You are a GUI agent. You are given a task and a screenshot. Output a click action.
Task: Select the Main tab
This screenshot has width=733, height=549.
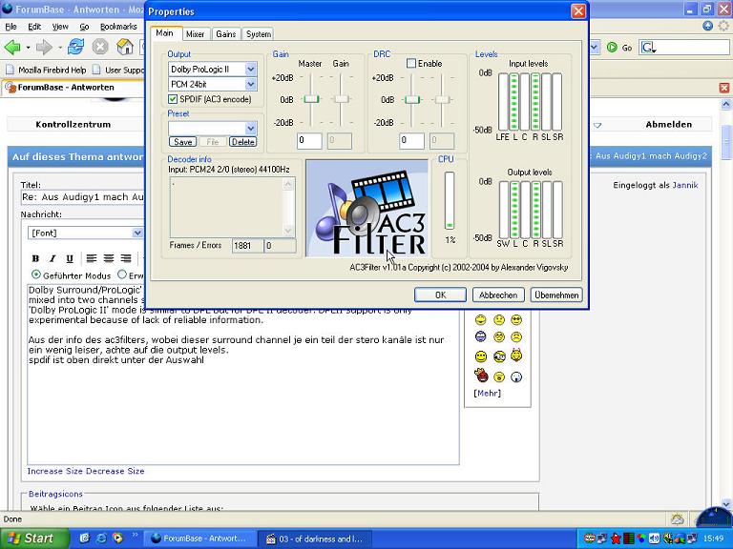164,33
